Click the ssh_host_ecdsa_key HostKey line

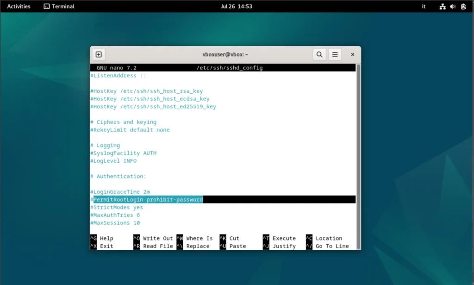tap(150, 99)
